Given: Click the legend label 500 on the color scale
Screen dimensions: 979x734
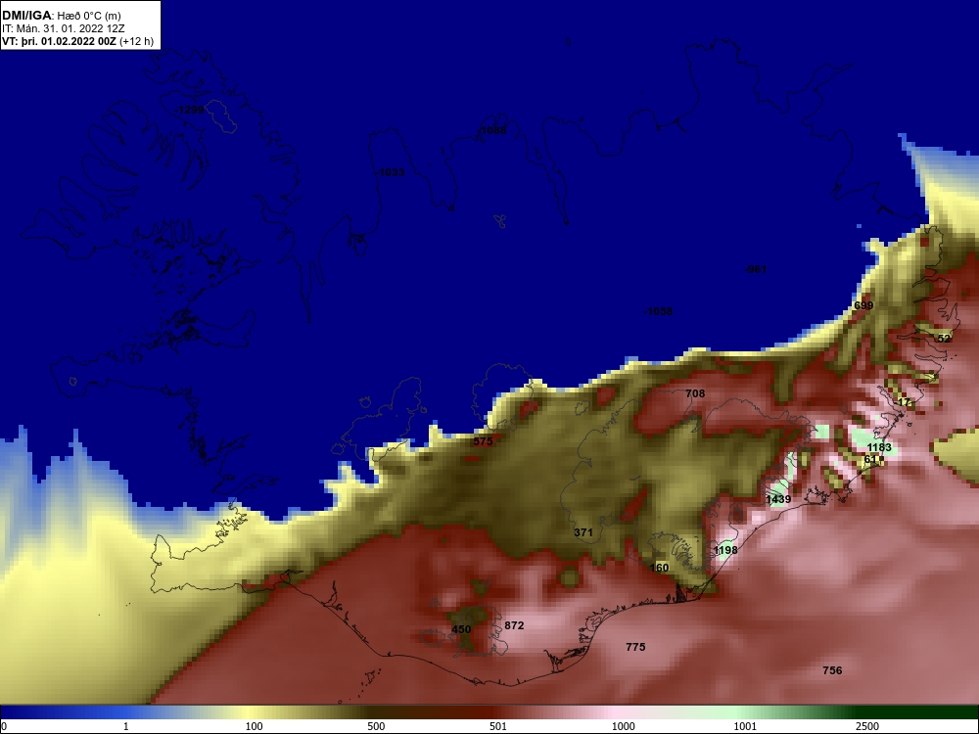Looking at the screenshot, I should pyautogui.click(x=376, y=726).
